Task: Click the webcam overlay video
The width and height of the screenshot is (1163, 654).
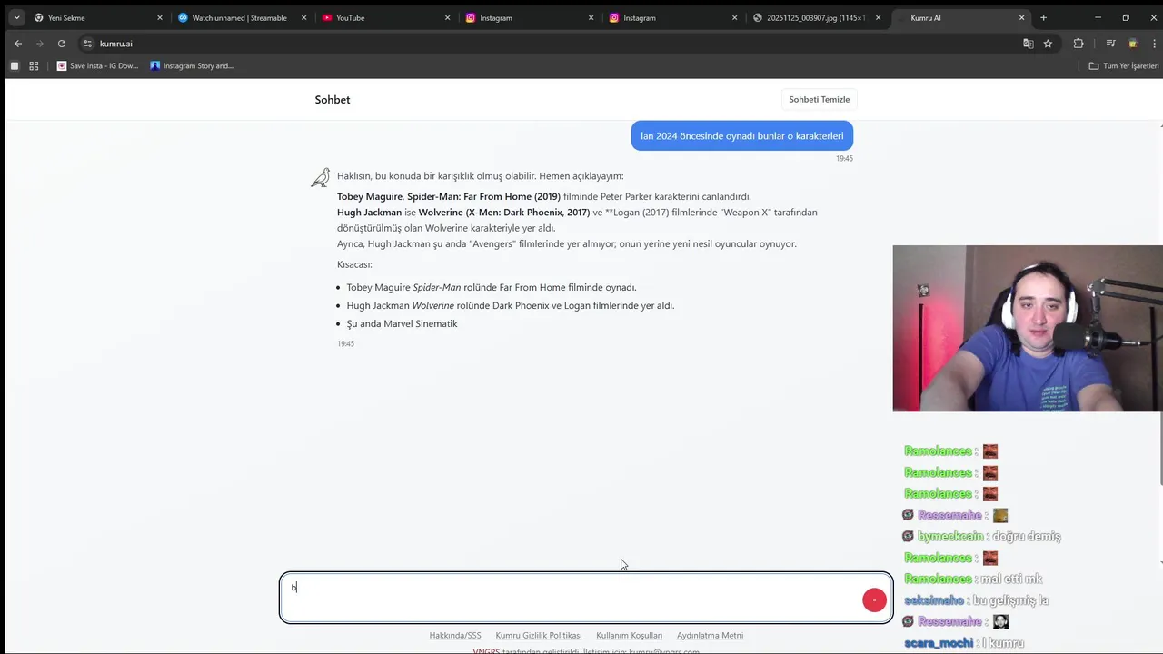Action: [x=1028, y=328]
